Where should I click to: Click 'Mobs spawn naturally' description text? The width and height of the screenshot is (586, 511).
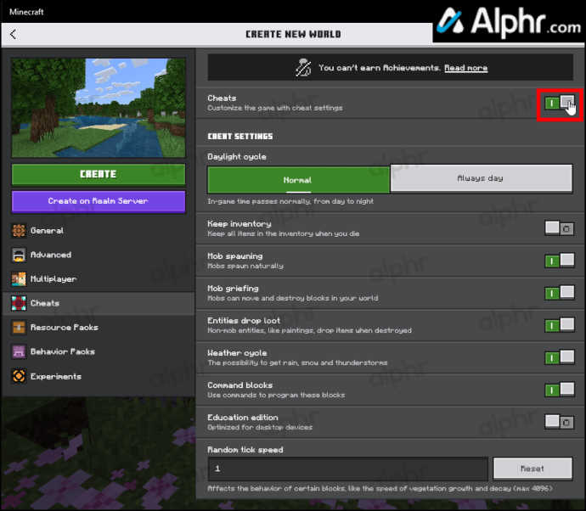click(x=245, y=266)
